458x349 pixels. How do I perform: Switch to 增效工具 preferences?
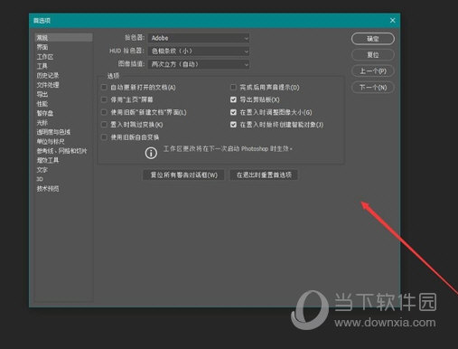tap(48, 160)
